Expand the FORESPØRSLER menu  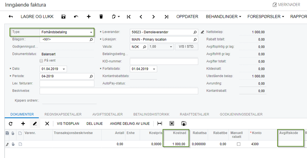(266, 17)
